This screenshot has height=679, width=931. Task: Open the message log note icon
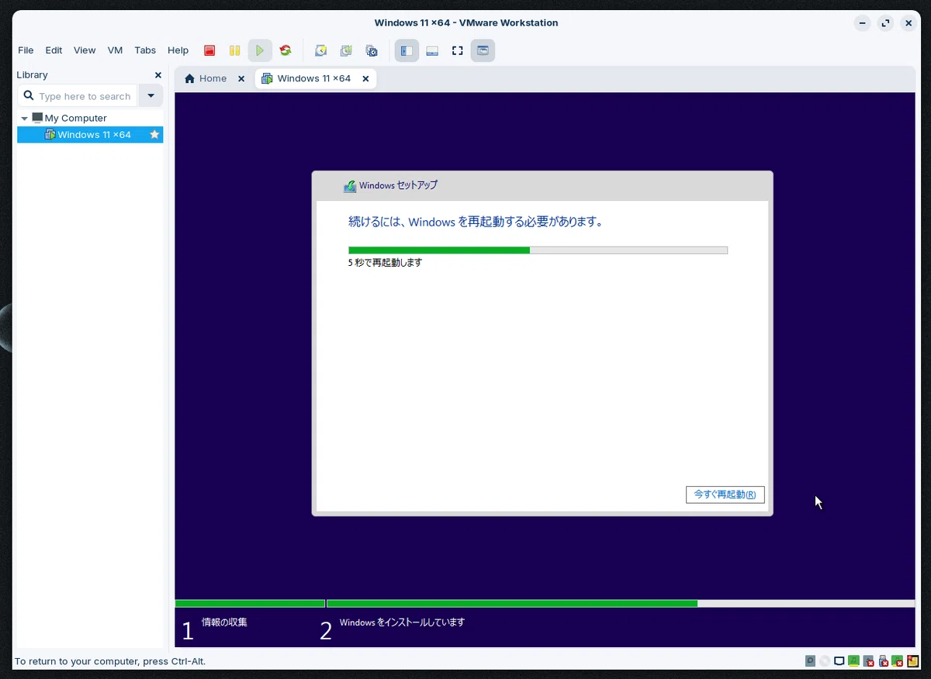pos(912,661)
